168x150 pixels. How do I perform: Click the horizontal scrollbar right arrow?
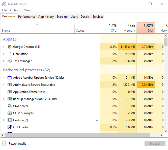point(161,135)
